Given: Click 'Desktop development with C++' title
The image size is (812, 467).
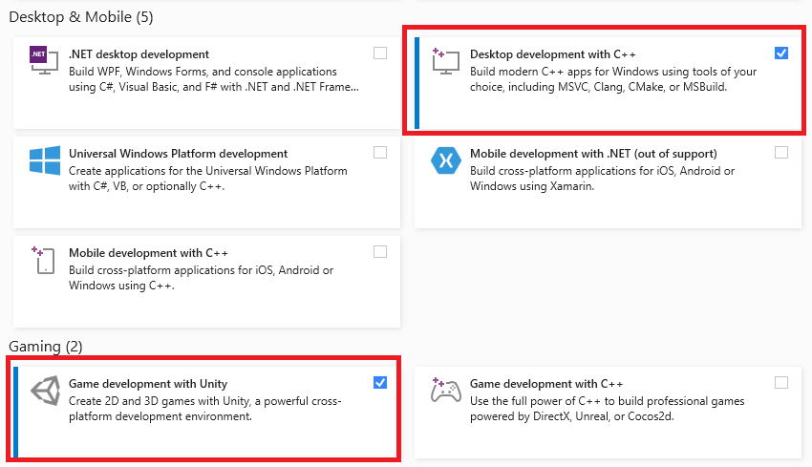Looking at the screenshot, I should (x=552, y=54).
